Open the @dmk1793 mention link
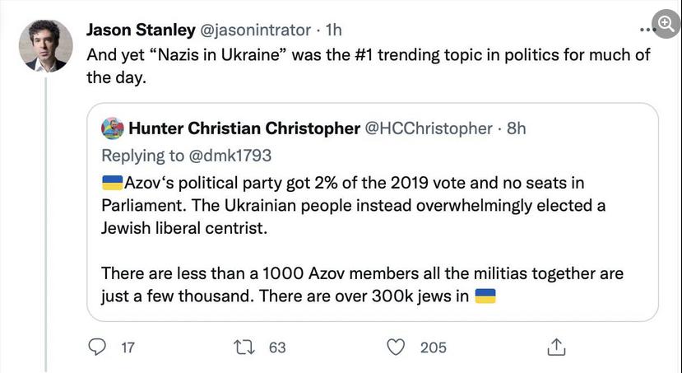The image size is (682, 373). click(230, 156)
